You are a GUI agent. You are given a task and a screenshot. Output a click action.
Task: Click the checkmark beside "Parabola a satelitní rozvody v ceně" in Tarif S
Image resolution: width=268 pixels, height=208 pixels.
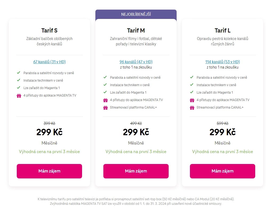(x=18, y=73)
